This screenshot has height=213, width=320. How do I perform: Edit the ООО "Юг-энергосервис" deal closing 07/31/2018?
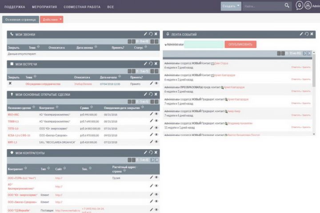(151, 128)
